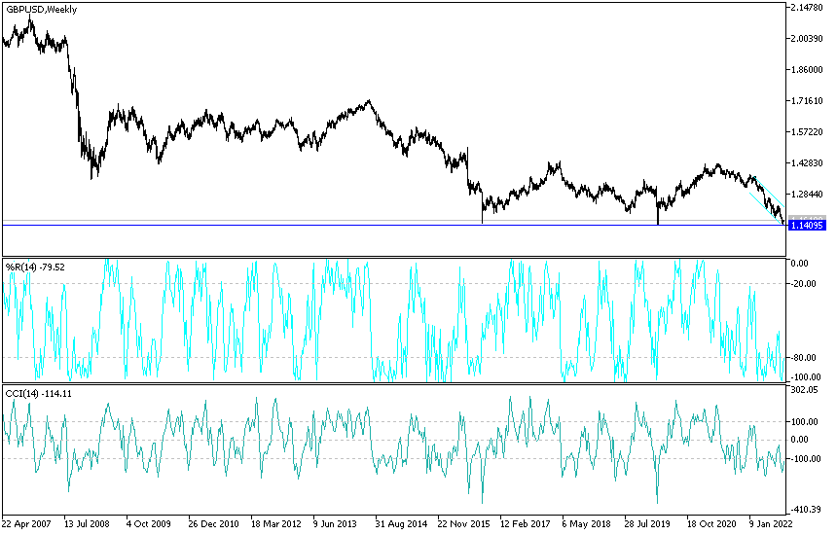Screen dimensions: 837x535
Task: Click the 18 Oct 2020 date label
Action: [712, 523]
